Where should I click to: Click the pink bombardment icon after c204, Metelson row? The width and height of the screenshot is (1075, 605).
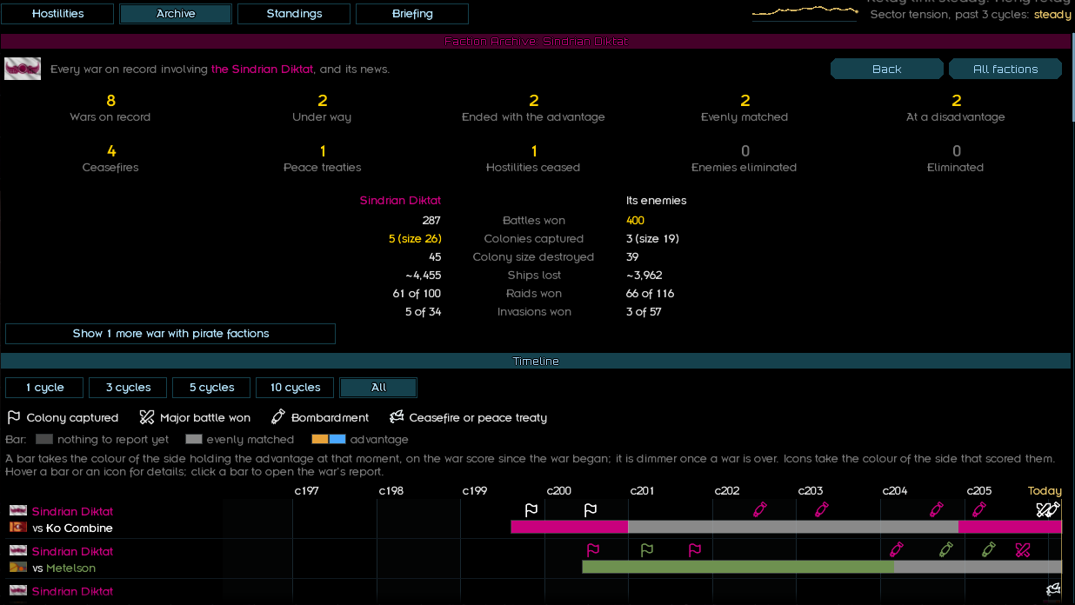(897, 549)
